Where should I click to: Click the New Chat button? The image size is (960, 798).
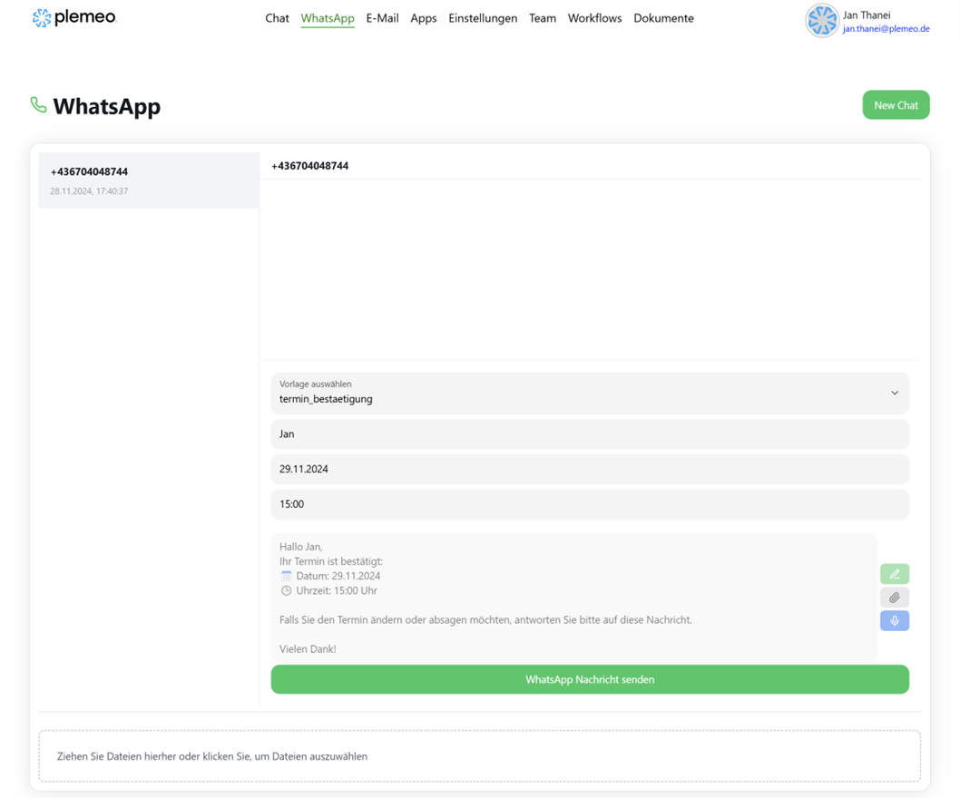pos(896,104)
